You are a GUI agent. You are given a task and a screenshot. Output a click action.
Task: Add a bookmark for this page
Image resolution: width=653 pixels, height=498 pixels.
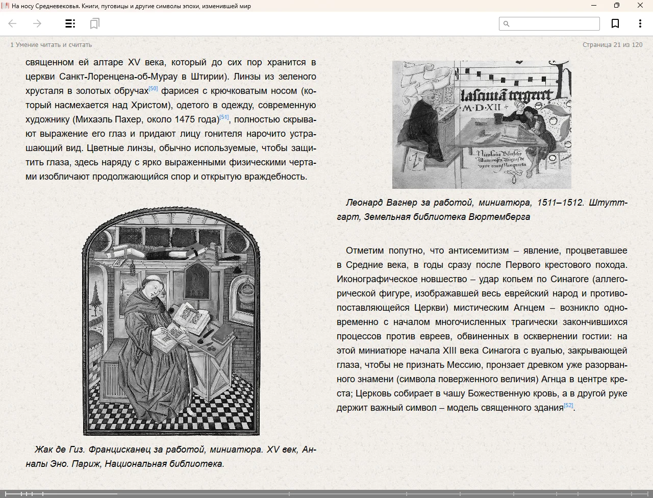(x=615, y=23)
